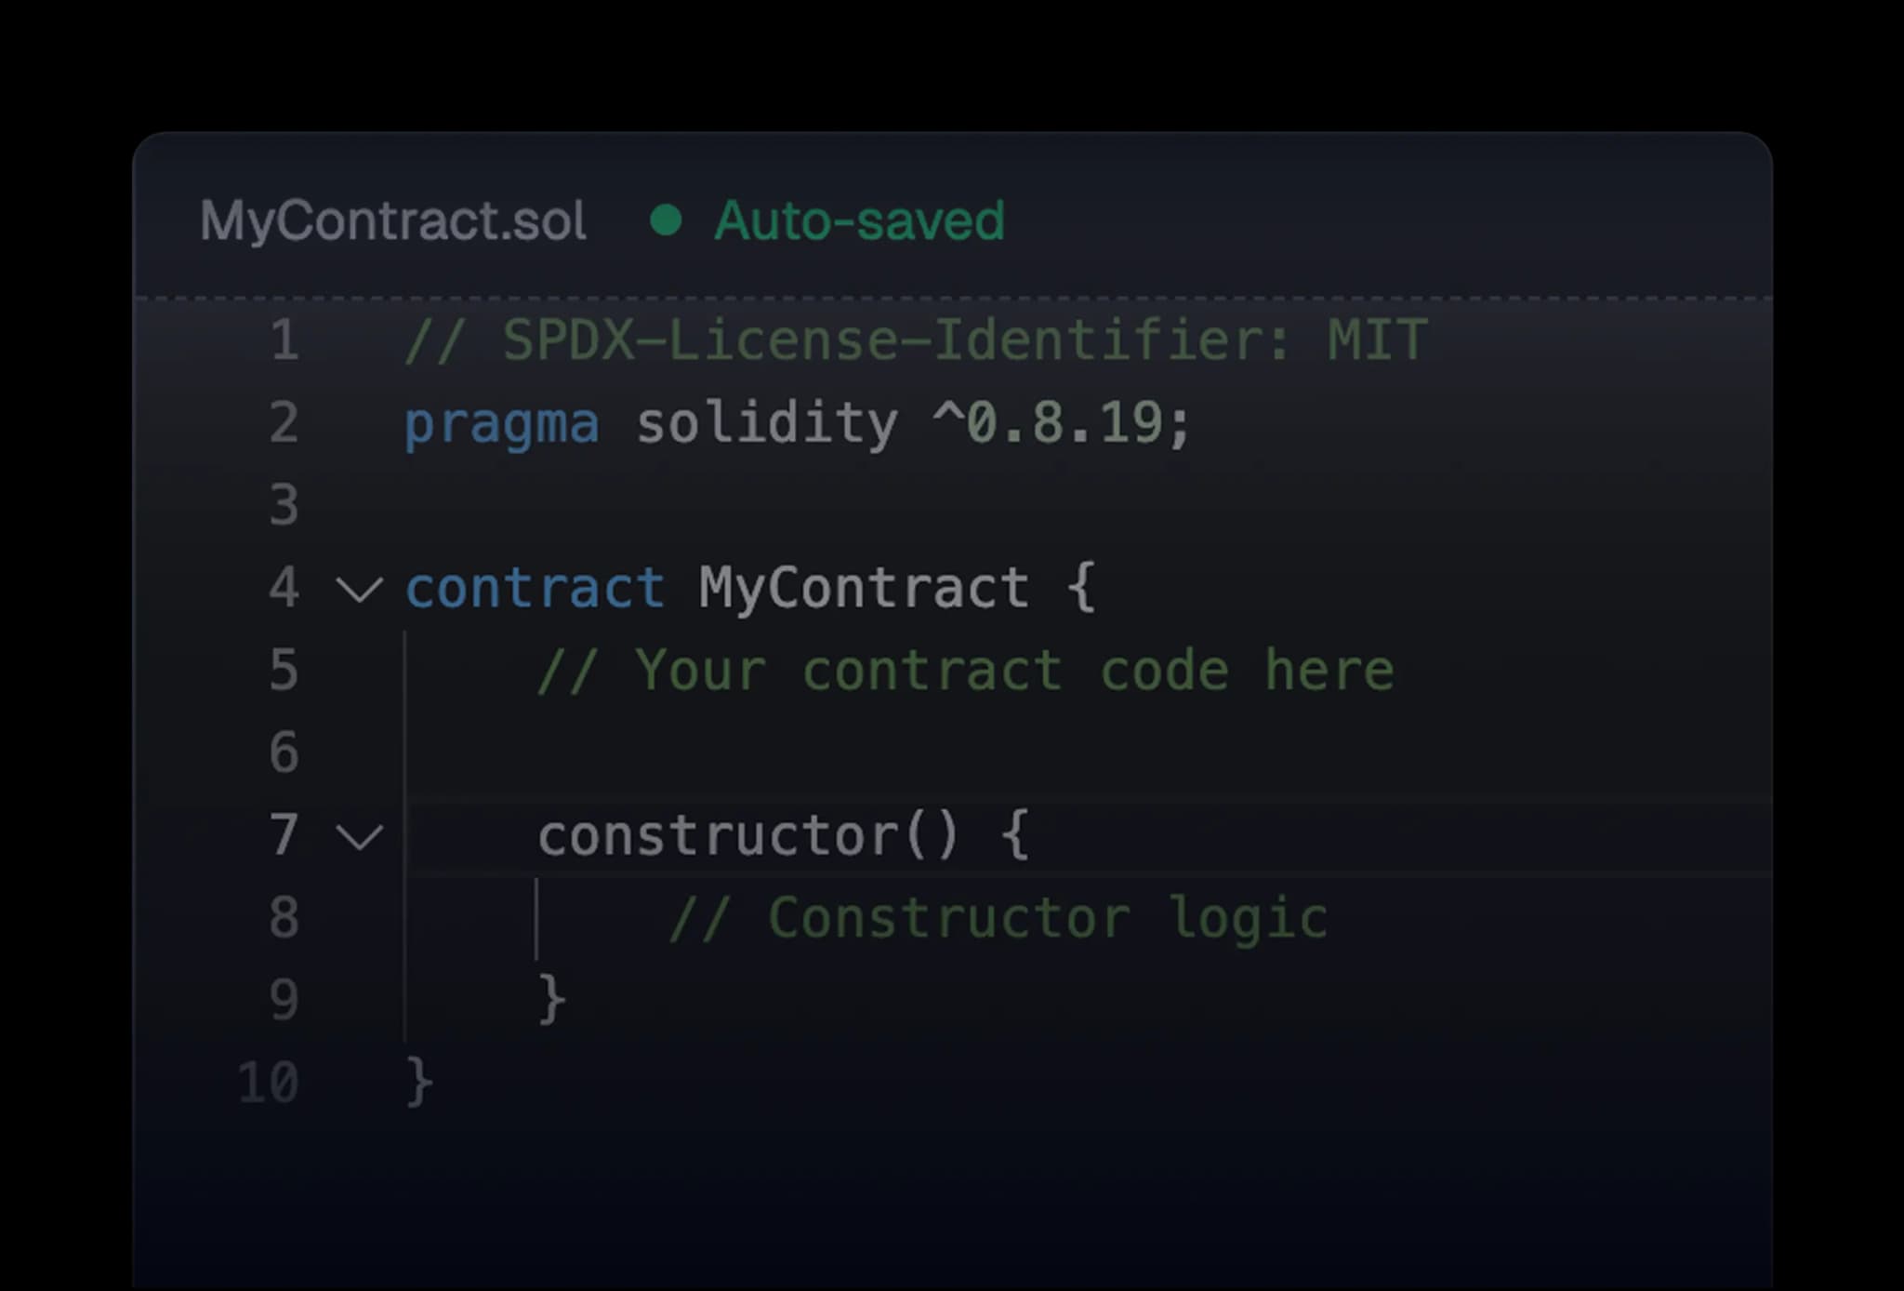Fold the constructor block using its chevron

click(359, 836)
